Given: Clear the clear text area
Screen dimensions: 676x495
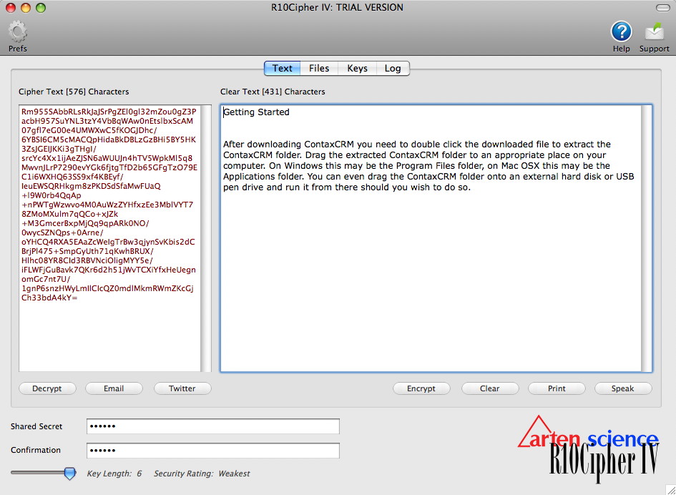Looking at the screenshot, I should (x=490, y=388).
